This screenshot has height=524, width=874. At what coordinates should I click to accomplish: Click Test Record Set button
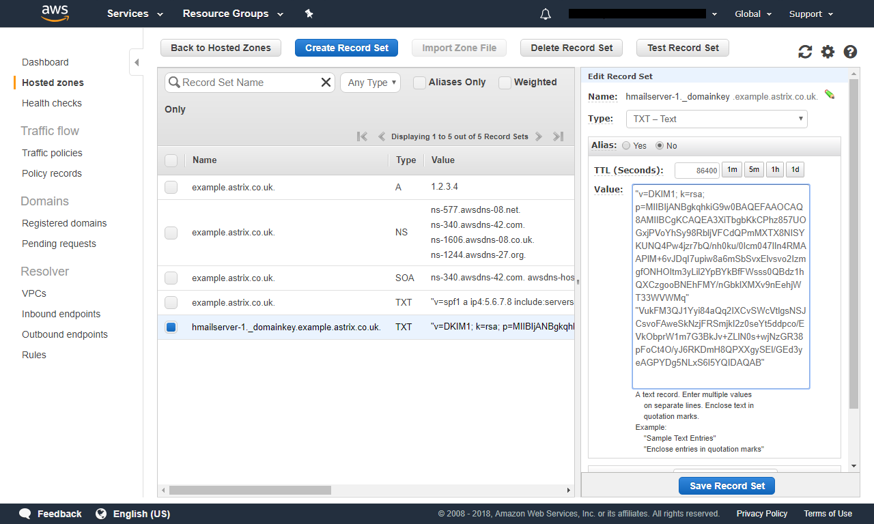coord(683,48)
